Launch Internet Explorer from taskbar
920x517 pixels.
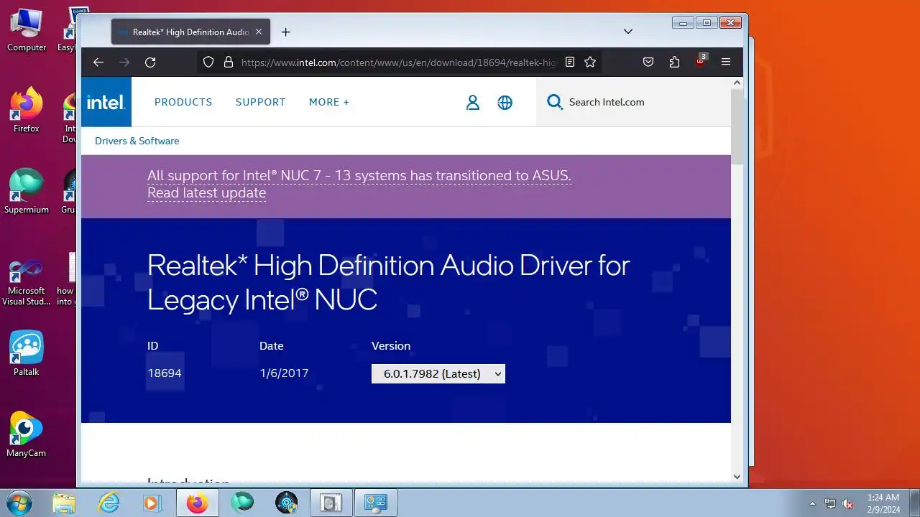[x=109, y=503]
